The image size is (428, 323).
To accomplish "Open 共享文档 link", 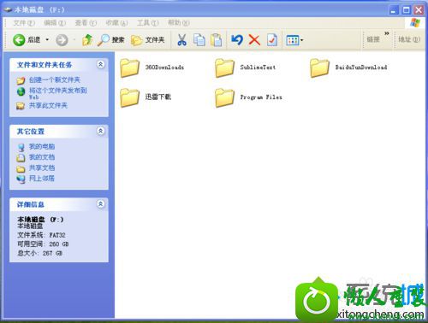I will (x=42, y=167).
